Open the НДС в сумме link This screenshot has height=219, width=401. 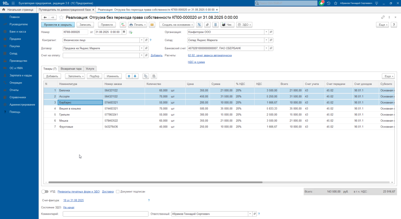[196, 62]
